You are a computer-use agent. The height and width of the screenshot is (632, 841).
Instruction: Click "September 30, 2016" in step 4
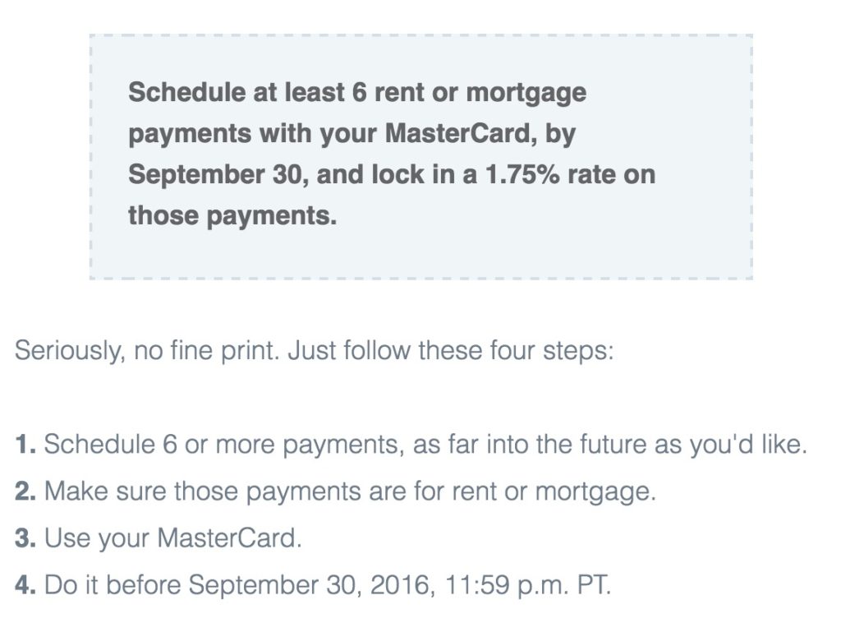click(311, 585)
